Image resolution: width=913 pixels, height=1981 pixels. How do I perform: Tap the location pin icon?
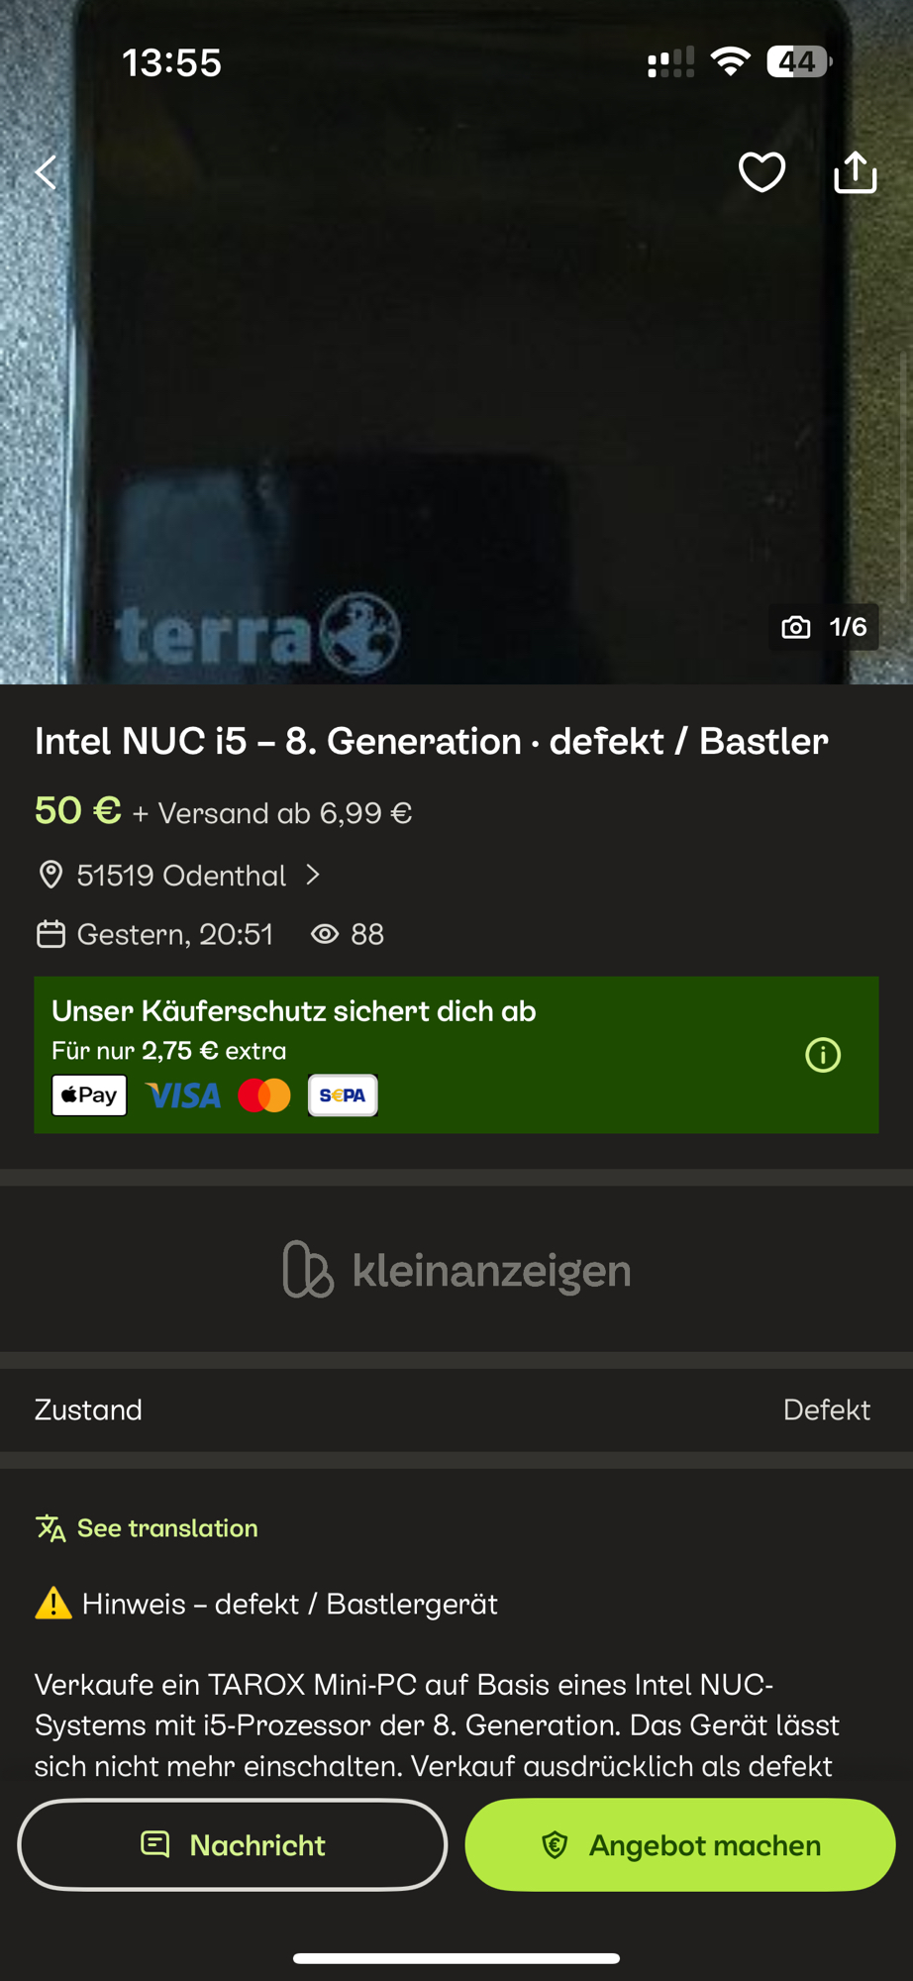(51, 876)
